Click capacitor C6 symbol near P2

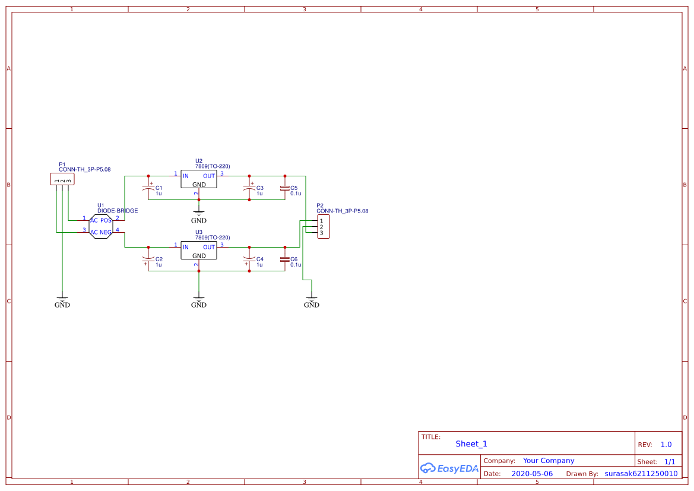[x=286, y=259]
